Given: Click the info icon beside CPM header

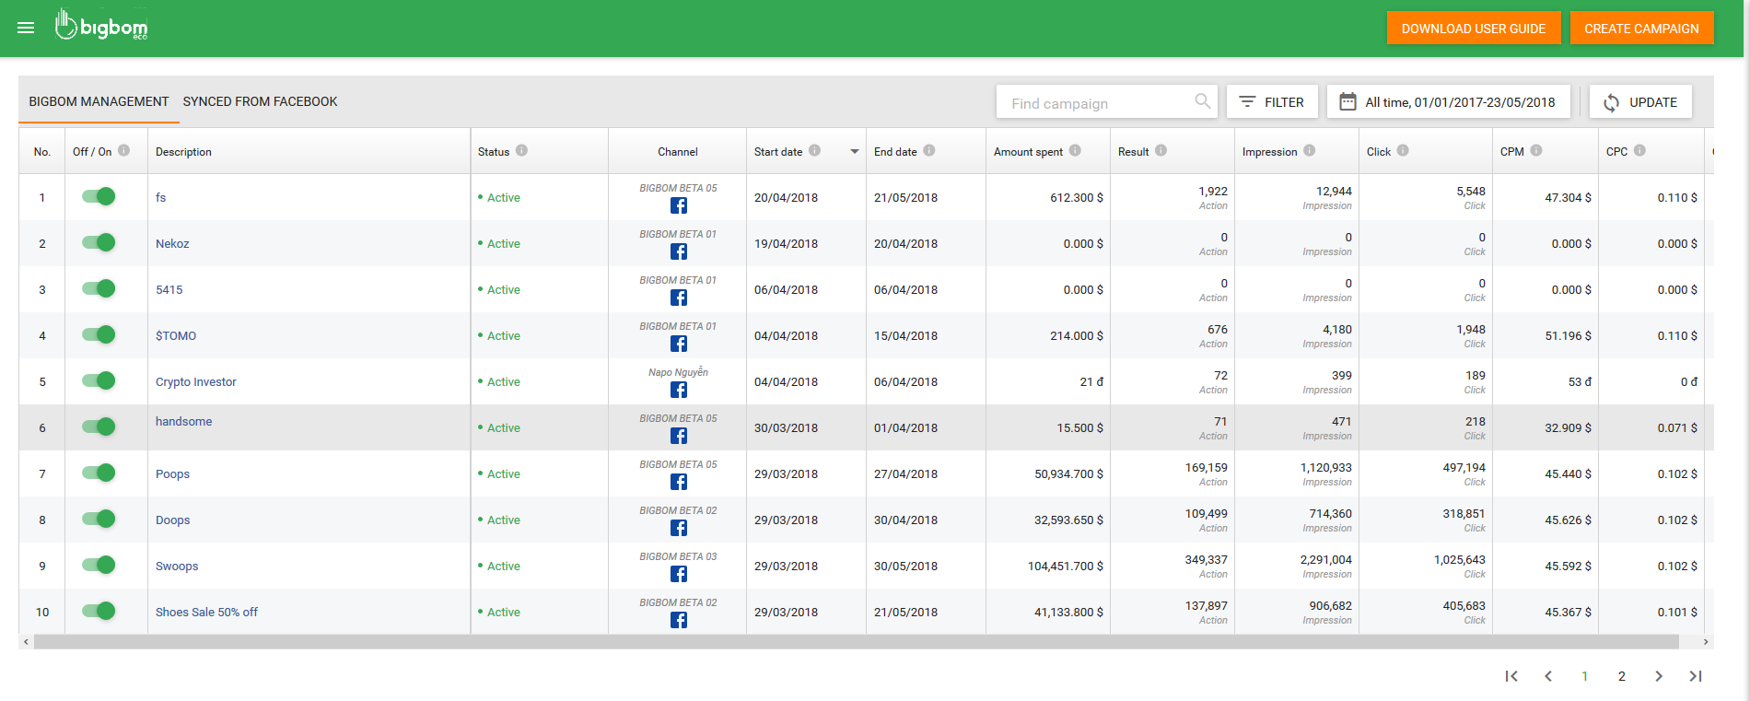Looking at the screenshot, I should pos(1536,151).
